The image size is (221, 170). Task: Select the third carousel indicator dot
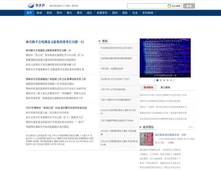(x=164, y=80)
